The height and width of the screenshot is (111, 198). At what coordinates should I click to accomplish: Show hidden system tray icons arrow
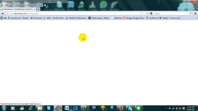(x=166, y=108)
